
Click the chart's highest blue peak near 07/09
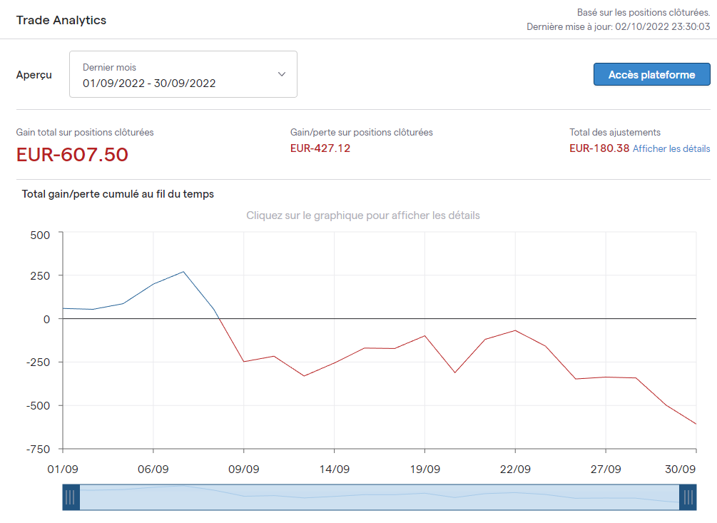click(x=183, y=271)
